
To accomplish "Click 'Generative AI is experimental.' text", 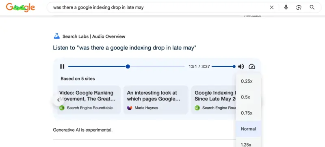I will tap(83, 130).
